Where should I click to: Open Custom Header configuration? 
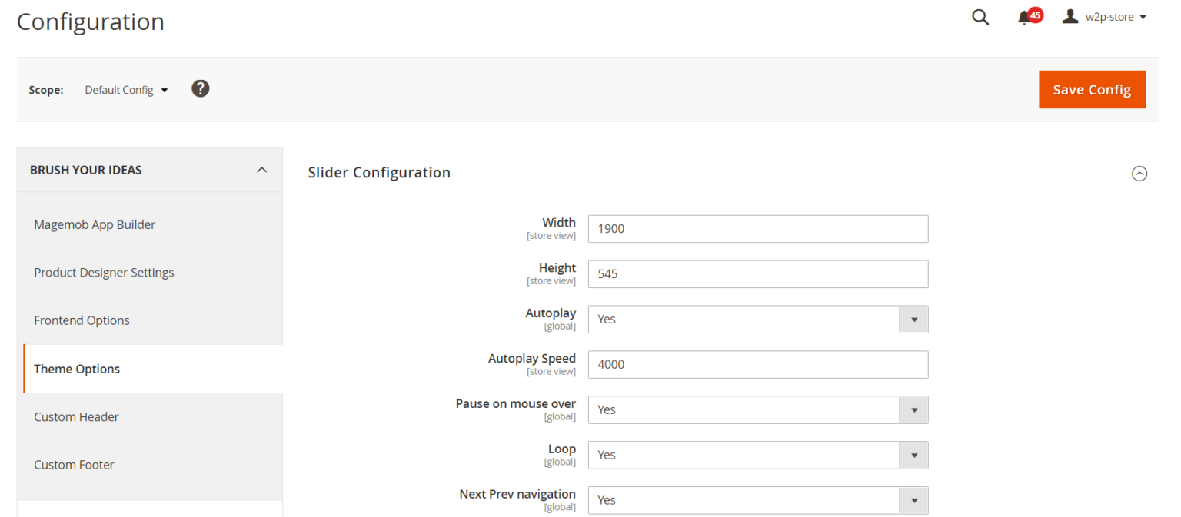76,416
